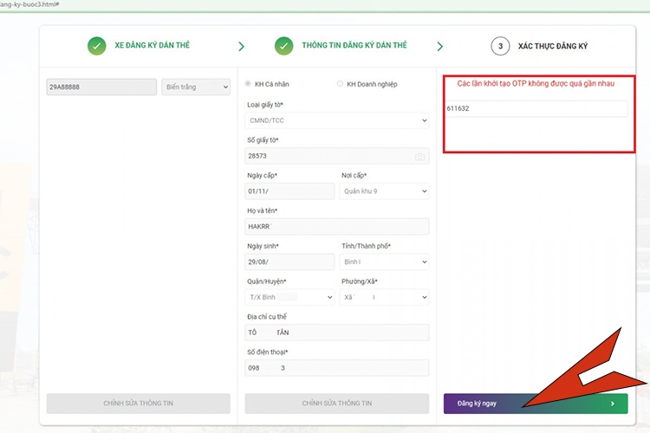Click the Họ và tên input field

click(x=337, y=227)
